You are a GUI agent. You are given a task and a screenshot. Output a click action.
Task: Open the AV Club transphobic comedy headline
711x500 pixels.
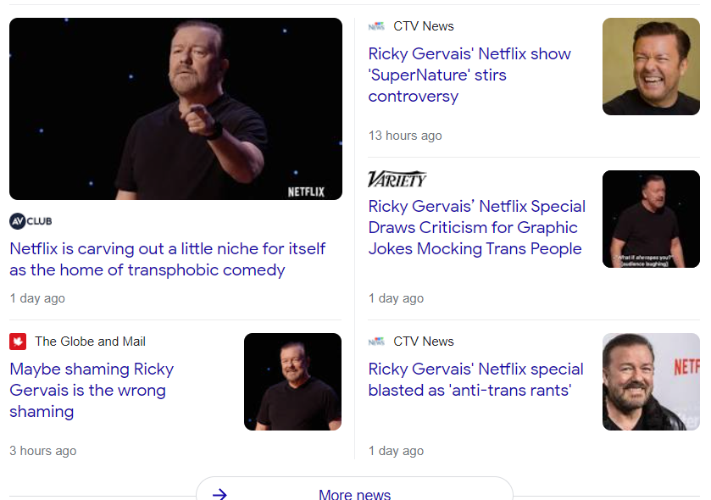(167, 259)
